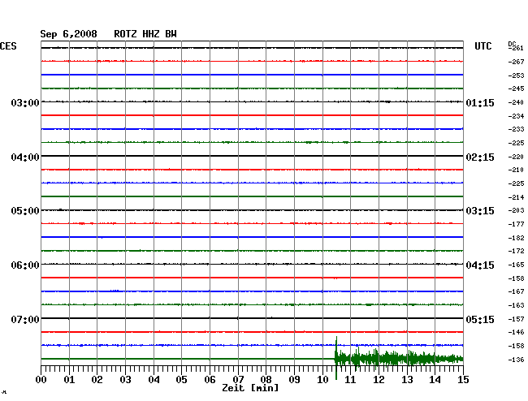
Task: Select the DC offset value '-172'
Action: 516,251
